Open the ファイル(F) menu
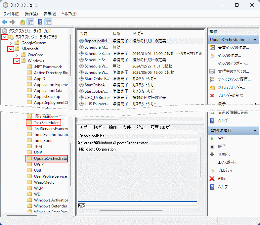Viewport: 260px width, 225px height. (x=12, y=14)
